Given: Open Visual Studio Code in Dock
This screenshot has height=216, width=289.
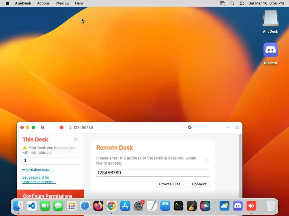Looking at the screenshot, I should [32, 206].
